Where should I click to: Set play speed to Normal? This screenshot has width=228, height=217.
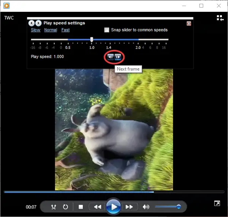[x=51, y=30]
